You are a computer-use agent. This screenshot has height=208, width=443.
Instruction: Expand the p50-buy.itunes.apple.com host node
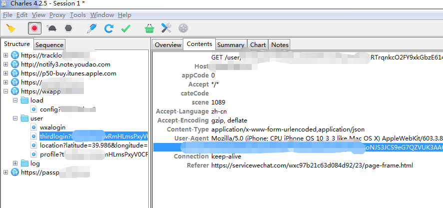point(5,73)
